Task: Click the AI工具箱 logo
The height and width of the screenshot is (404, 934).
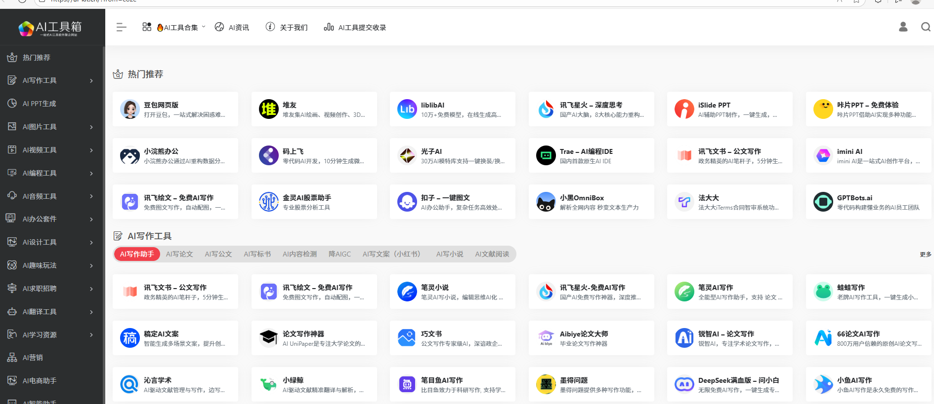Action: point(50,29)
